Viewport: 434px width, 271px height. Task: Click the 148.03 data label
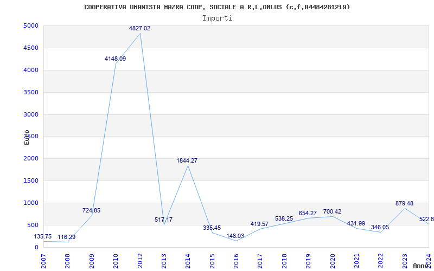[x=235, y=236]
